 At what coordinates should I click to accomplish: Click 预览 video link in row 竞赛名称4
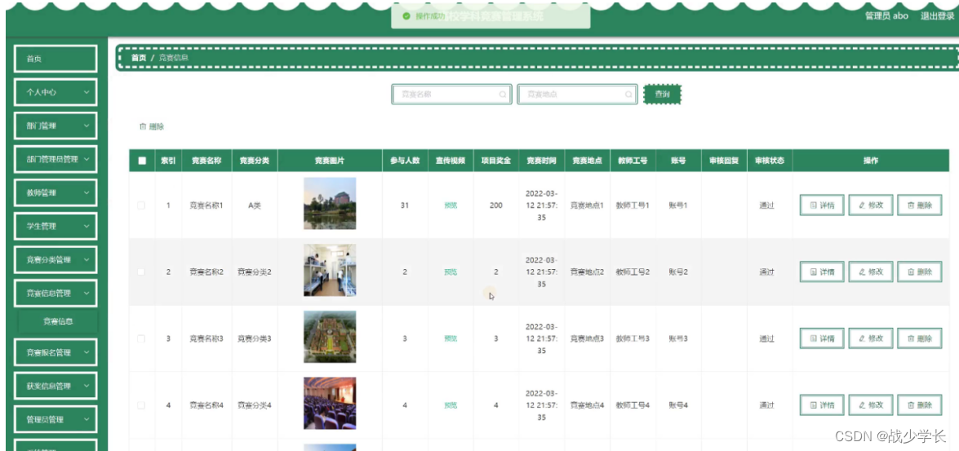coord(451,405)
